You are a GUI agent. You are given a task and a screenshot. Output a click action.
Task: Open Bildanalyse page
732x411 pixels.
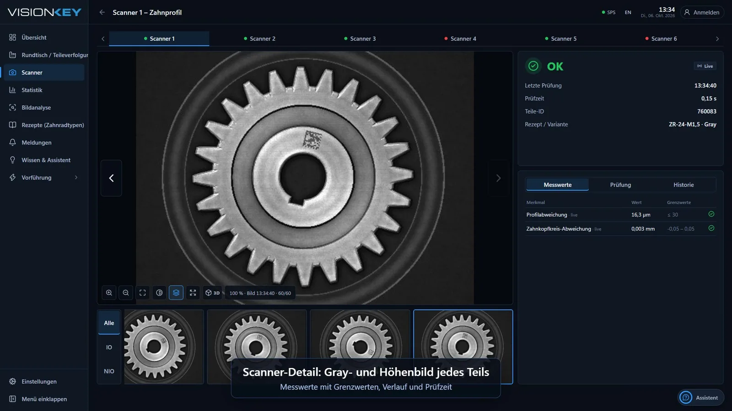pos(44,107)
